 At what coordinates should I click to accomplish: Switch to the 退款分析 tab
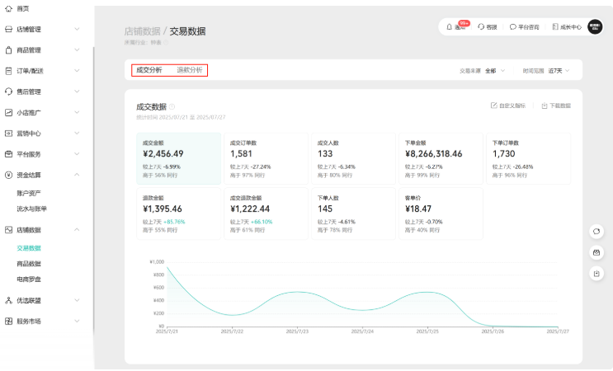pyautogui.click(x=189, y=70)
